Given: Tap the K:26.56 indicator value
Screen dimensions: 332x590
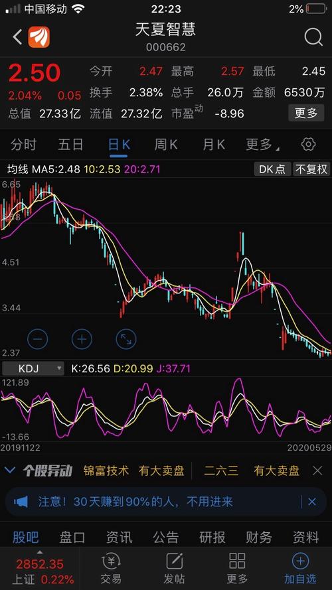Looking at the screenshot, I should [91, 368].
